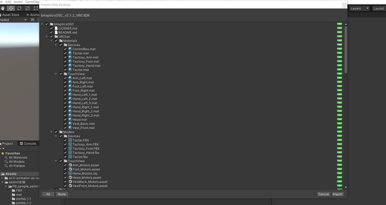Click the All button to select everything
386x205 pixels.
(x=48, y=194)
